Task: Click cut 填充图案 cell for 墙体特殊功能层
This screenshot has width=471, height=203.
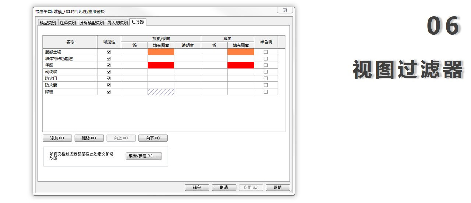Action: [x=241, y=58]
